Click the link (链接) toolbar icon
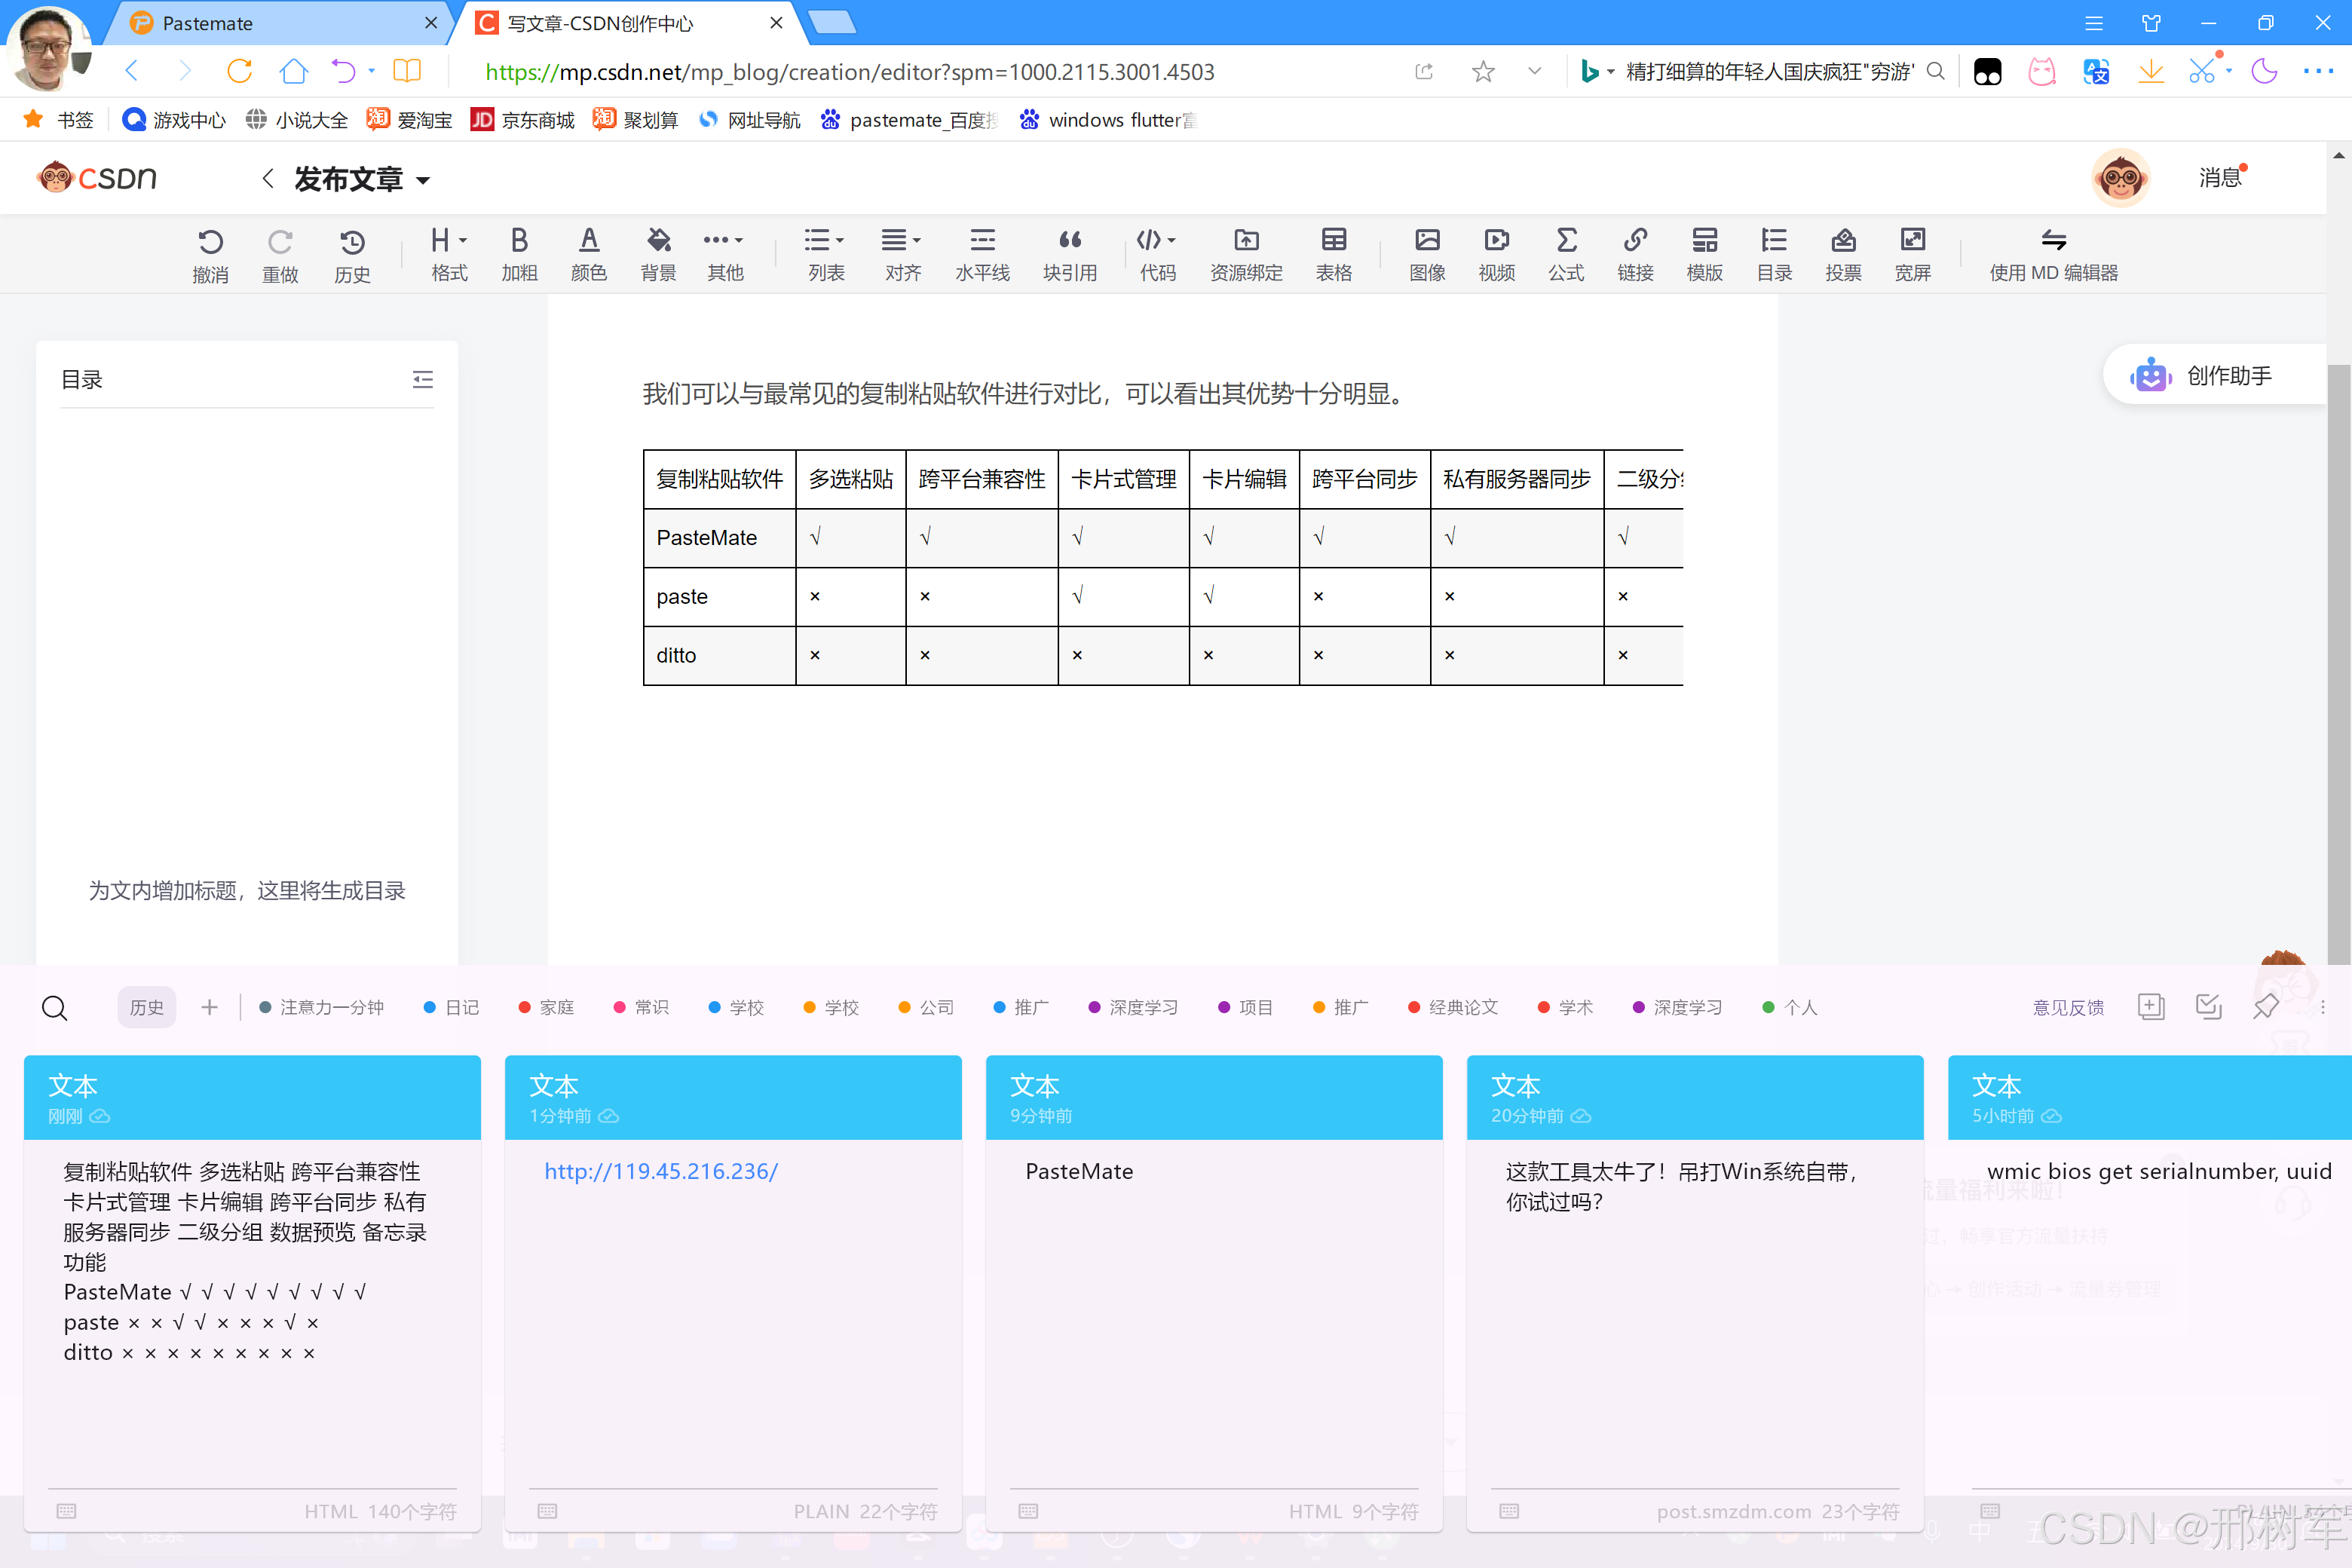2352x1568 pixels. (x=1635, y=254)
